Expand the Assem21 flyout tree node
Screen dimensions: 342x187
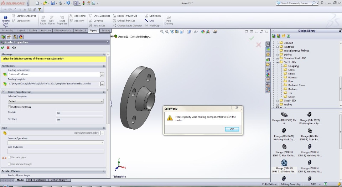[x=112, y=37]
